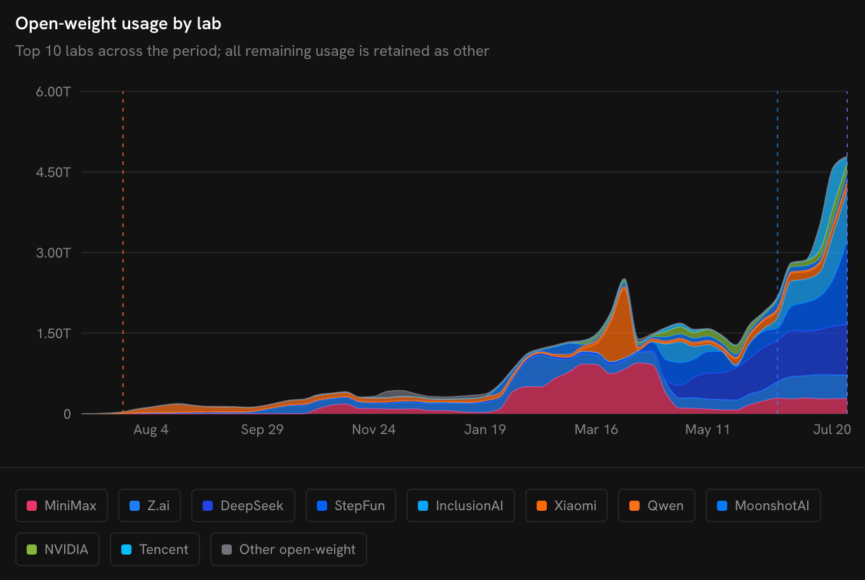
Task: Click the blue StepFun color swatch
Action: tap(322, 506)
